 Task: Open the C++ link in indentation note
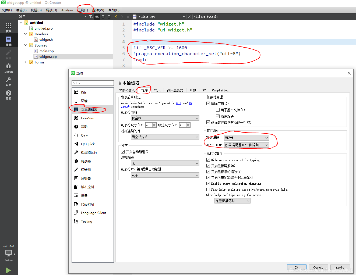pos(179,103)
